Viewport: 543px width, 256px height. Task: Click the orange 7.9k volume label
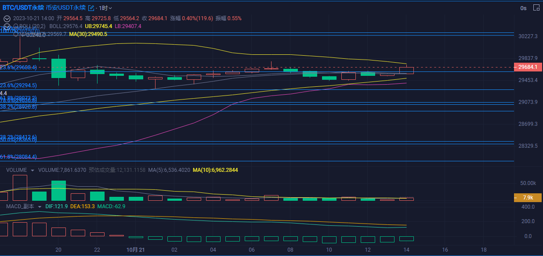click(527, 198)
